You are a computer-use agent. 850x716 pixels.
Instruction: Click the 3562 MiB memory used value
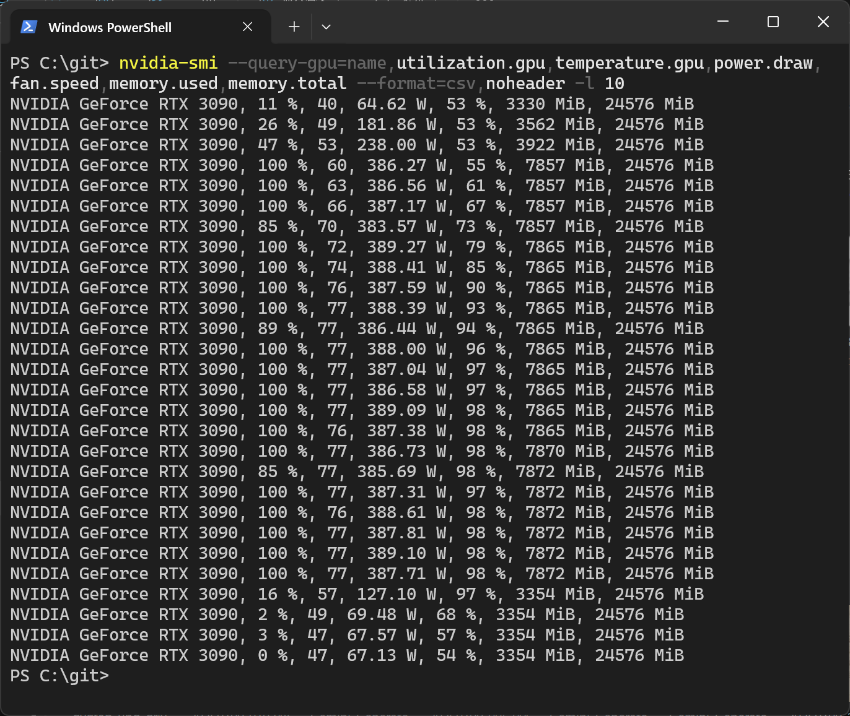(555, 124)
